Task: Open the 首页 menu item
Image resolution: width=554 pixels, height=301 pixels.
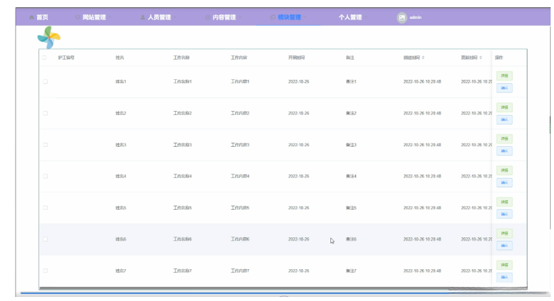Action: click(x=43, y=18)
